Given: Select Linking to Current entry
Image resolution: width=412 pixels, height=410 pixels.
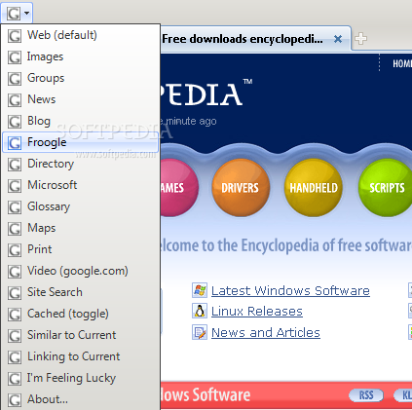Looking at the screenshot, I should (x=81, y=356).
